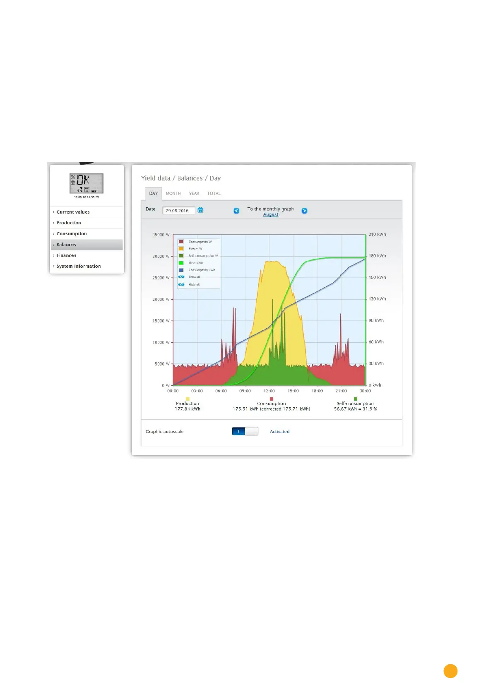
Task: Open the calendar date picker icon
Action: (200, 210)
